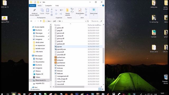Click the help question mark icon
The height and width of the screenshot is (95, 169).
pos(103,6)
